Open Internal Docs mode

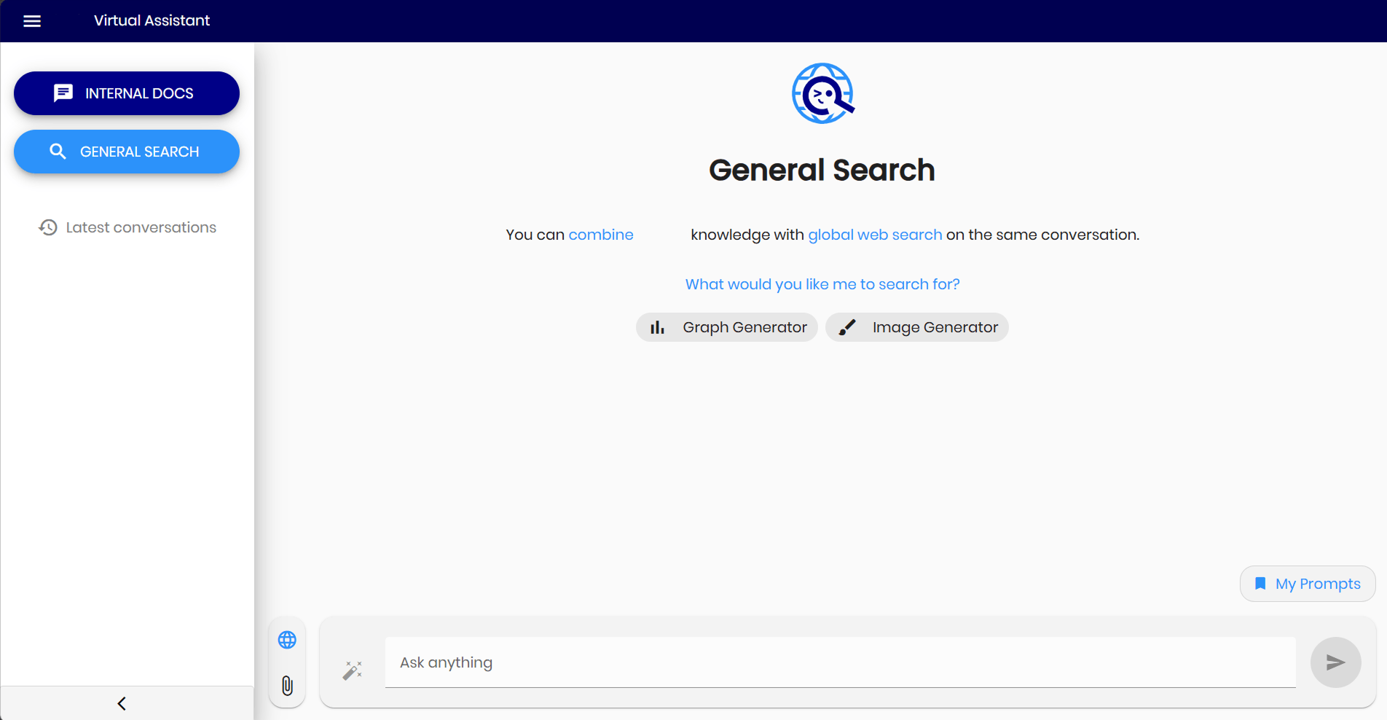click(x=127, y=93)
